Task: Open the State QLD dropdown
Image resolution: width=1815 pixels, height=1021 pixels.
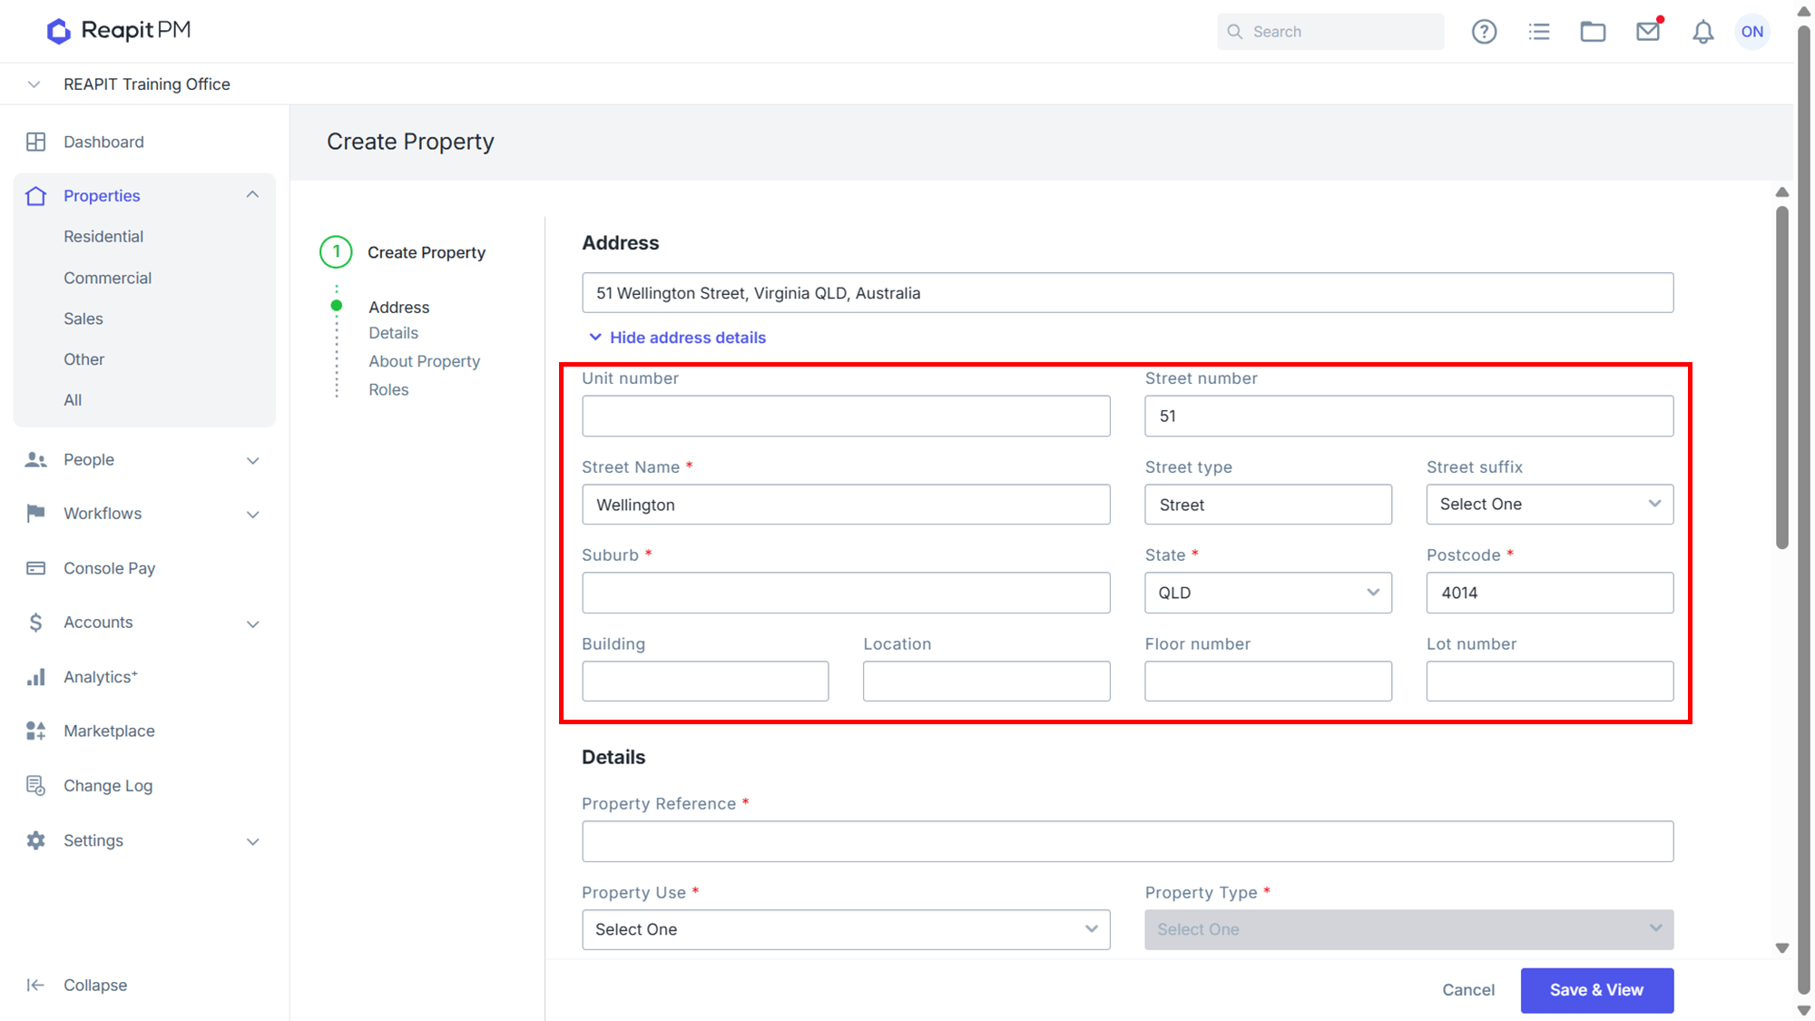Action: click(1268, 593)
